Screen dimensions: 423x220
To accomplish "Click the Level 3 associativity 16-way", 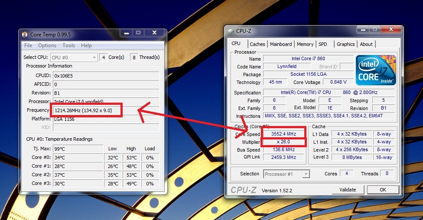I will pyautogui.click(x=384, y=157).
